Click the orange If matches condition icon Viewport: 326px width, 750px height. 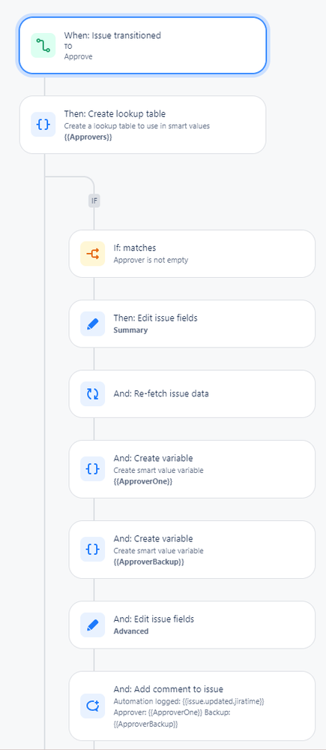tap(93, 254)
